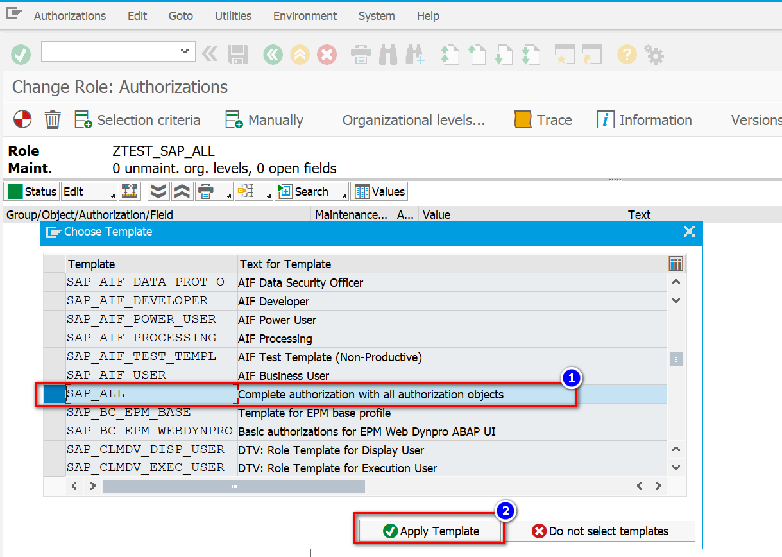The height and width of the screenshot is (557, 782).
Task: Collapse the command field with double-chevron
Action: 209,54
